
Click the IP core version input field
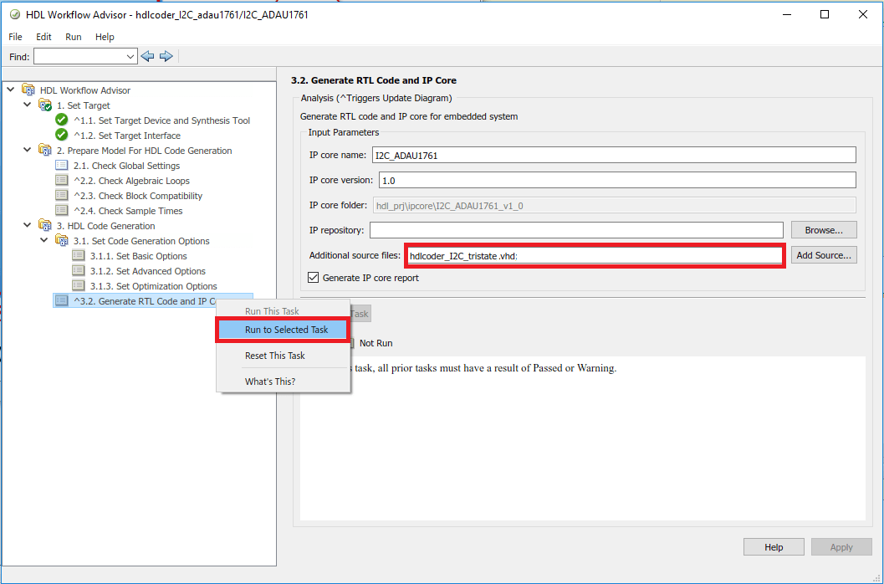tap(617, 181)
